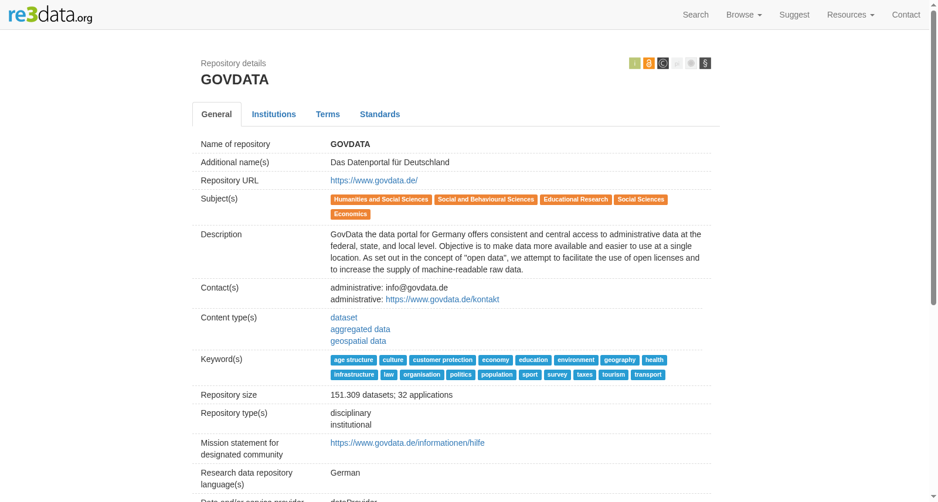Click the economy keyword tag

click(495, 360)
